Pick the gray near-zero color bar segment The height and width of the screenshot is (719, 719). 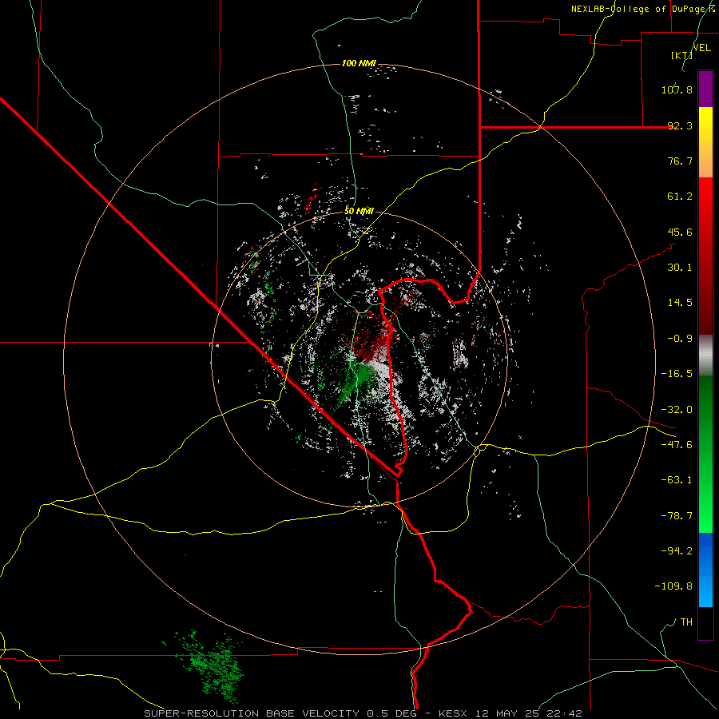(x=705, y=356)
